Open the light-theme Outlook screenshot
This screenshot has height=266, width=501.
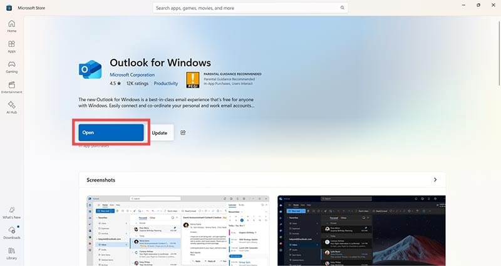177,230
